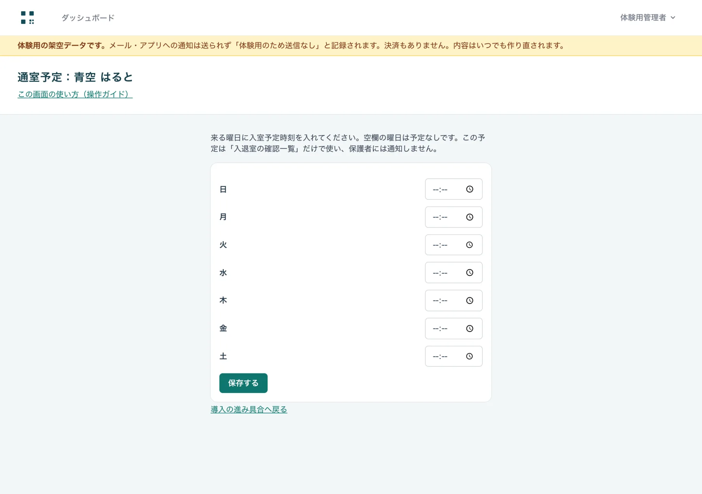Focus the 火 time input field
The width and height of the screenshot is (702, 494).
coord(454,245)
